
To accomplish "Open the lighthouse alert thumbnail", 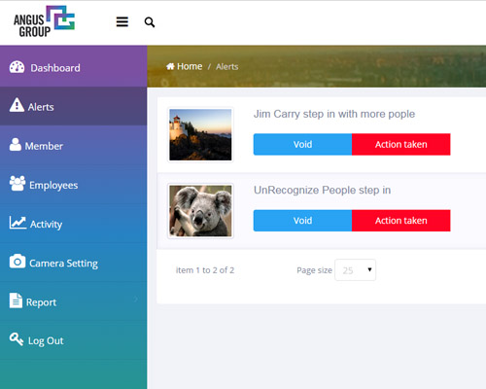I will (x=200, y=135).
